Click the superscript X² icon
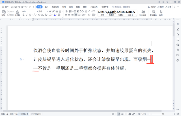This screenshot has height=116, width=181. (x=39, y=15)
